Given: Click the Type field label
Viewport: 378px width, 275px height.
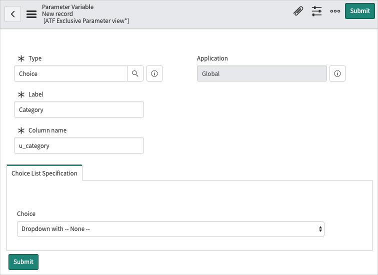Looking at the screenshot, I should point(35,58).
